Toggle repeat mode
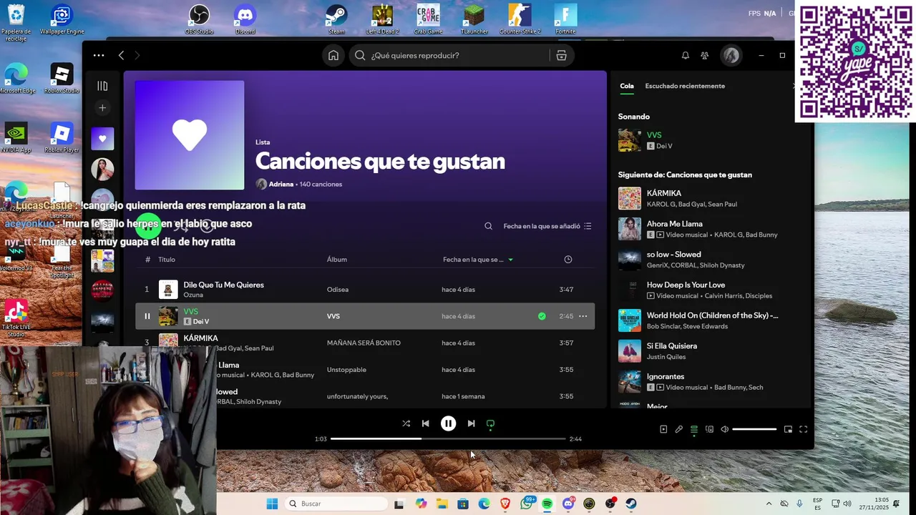916x515 pixels. [x=490, y=423]
